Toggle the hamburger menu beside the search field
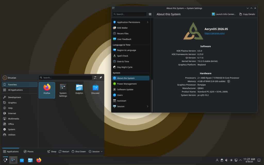Viewport: 264px width, 165px height. pyautogui.click(x=150, y=14)
